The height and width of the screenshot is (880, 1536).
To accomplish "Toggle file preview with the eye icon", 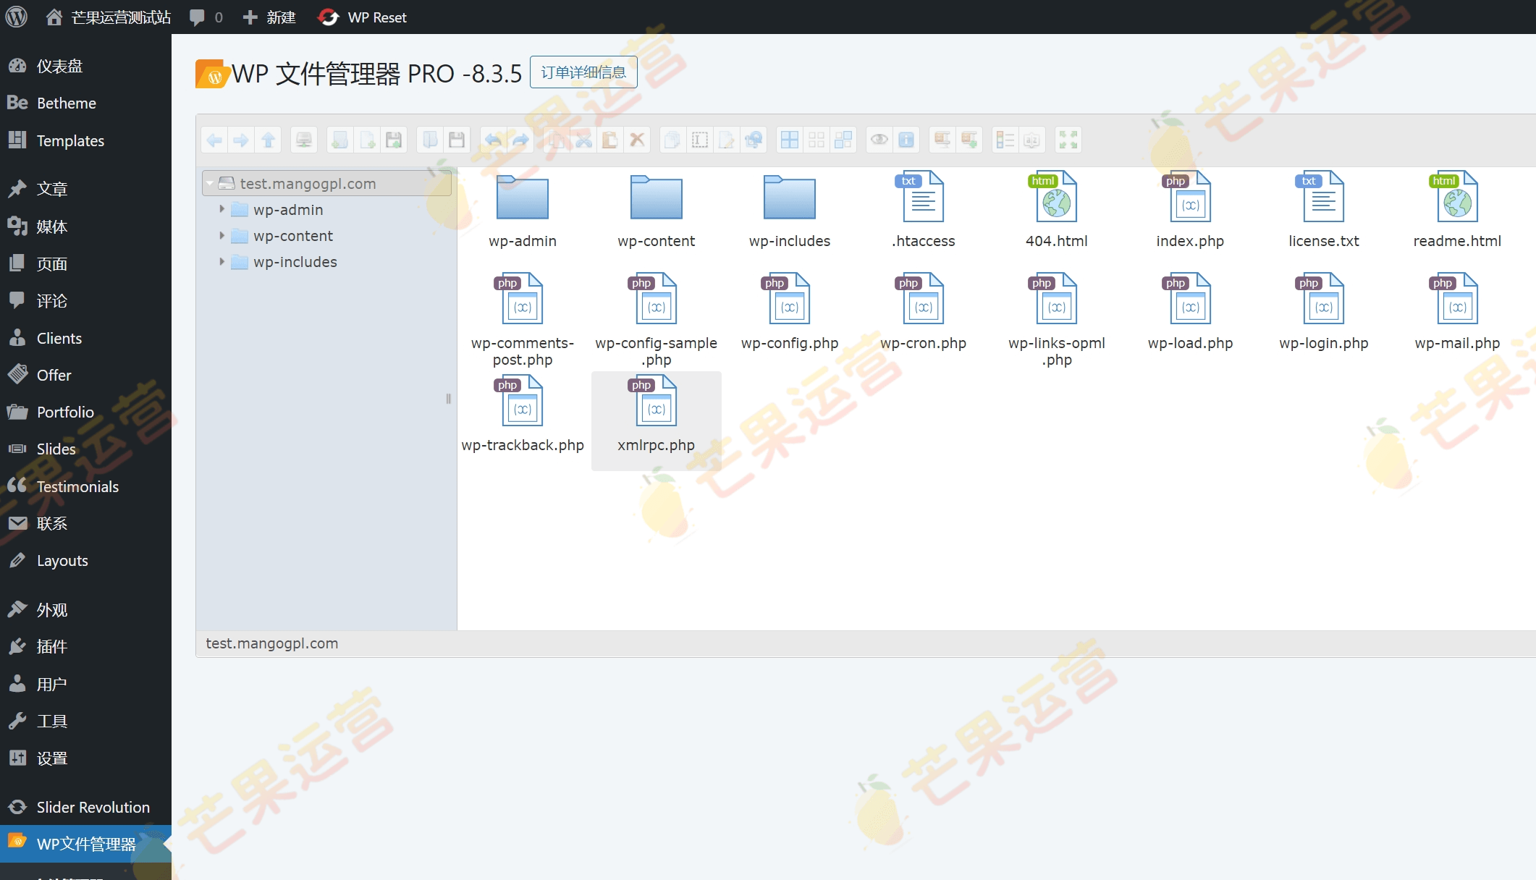I will 879,139.
